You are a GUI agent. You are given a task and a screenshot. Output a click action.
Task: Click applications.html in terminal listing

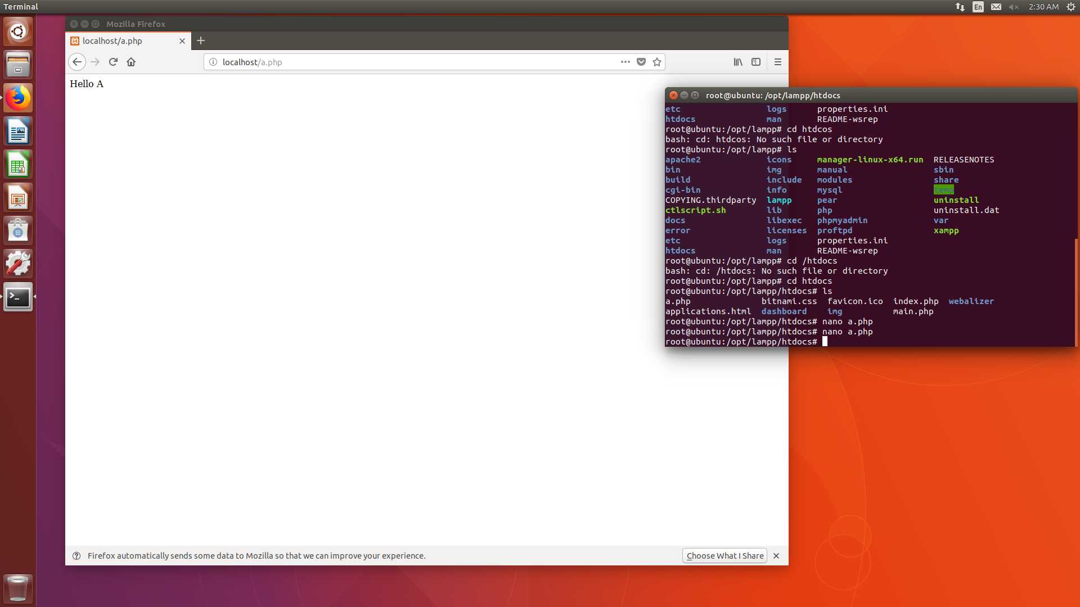pos(708,311)
